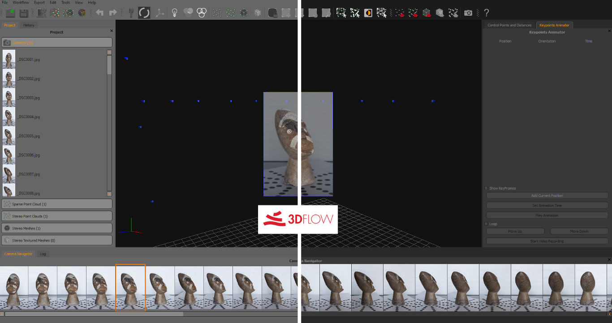Open the Workflow menu
The image size is (612, 323).
coord(21,3)
